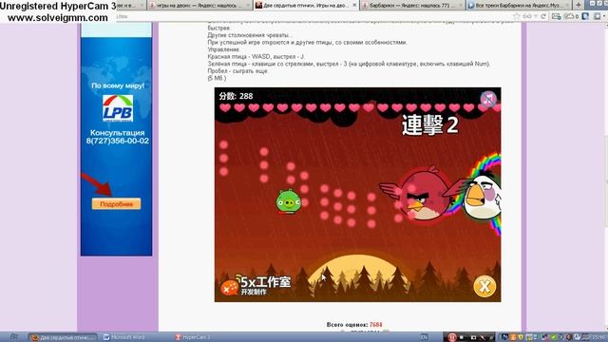Switch to the 'Барбарики — Яндекс' tab

[x=412, y=5]
